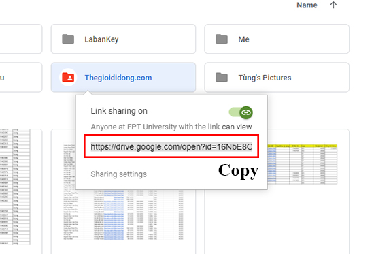
Task: Select the LabanKey folder name
Action: pyautogui.click(x=101, y=39)
